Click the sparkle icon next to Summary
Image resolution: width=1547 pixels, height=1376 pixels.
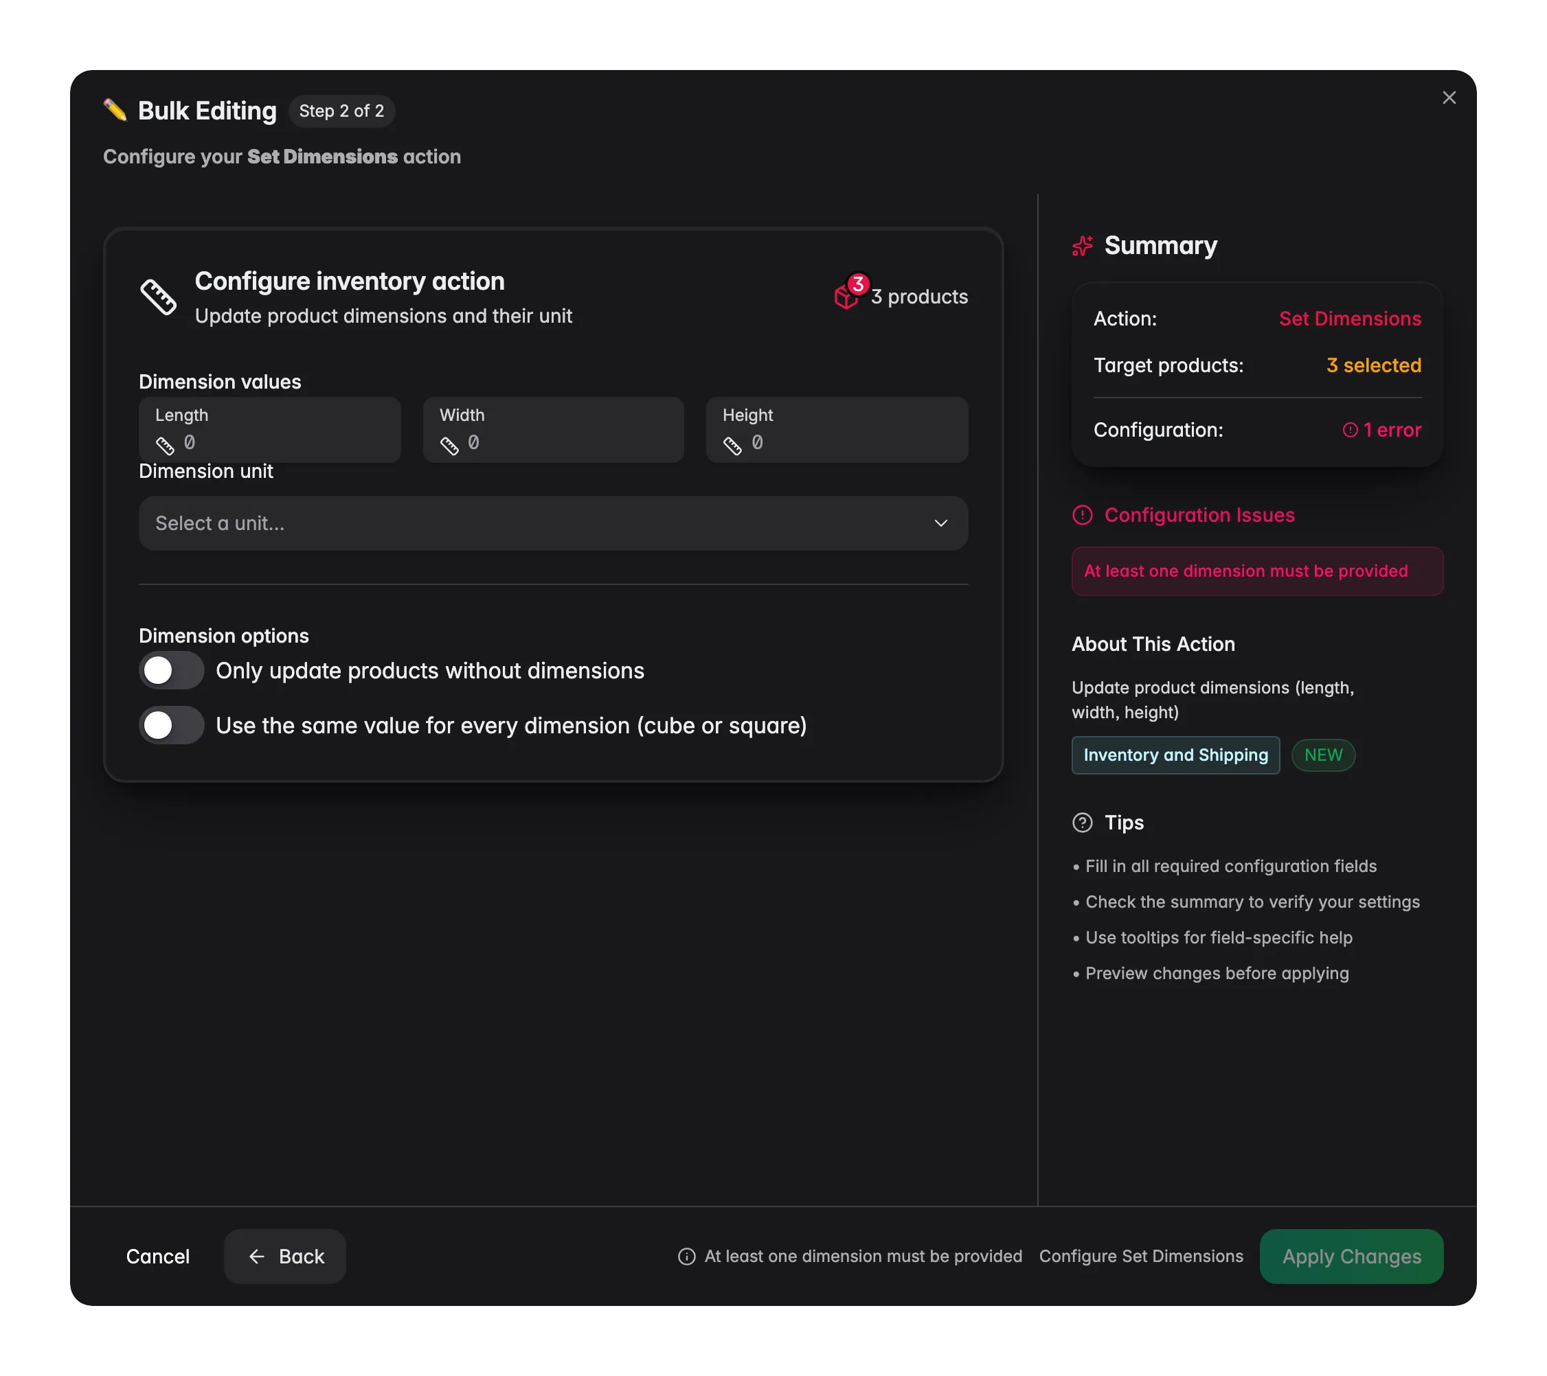pos(1083,246)
